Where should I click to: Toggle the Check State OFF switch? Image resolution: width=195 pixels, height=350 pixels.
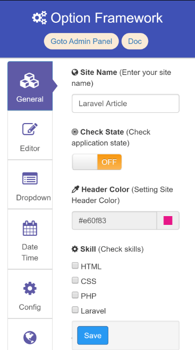[x=97, y=162]
